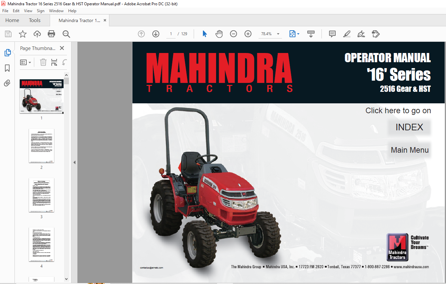Go to next page arrow
Screen dimensions: 446x284
(156, 34)
